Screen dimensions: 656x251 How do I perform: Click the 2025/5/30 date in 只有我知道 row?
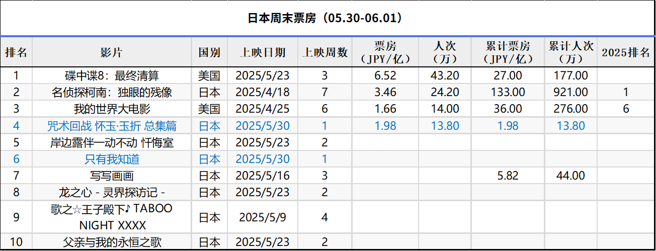coord(263,159)
